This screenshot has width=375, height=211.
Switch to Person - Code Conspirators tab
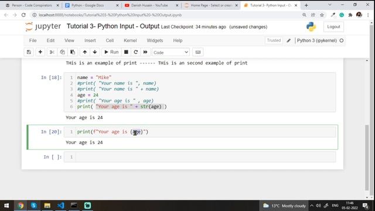(32, 5)
